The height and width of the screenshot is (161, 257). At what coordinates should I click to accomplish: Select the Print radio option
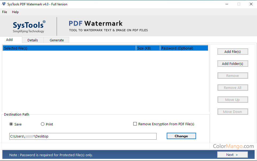point(43,124)
